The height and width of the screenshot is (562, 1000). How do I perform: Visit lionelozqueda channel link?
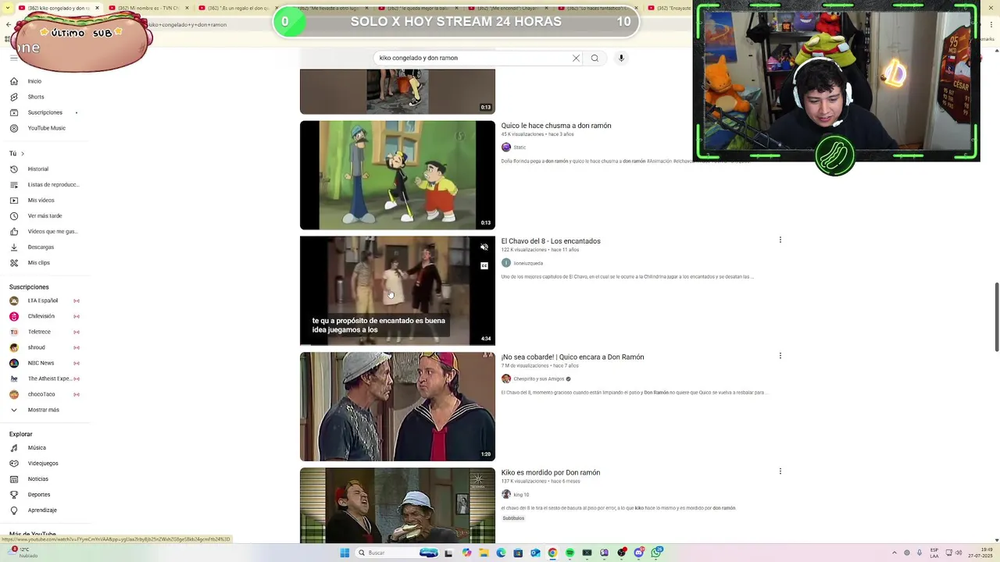coord(528,263)
